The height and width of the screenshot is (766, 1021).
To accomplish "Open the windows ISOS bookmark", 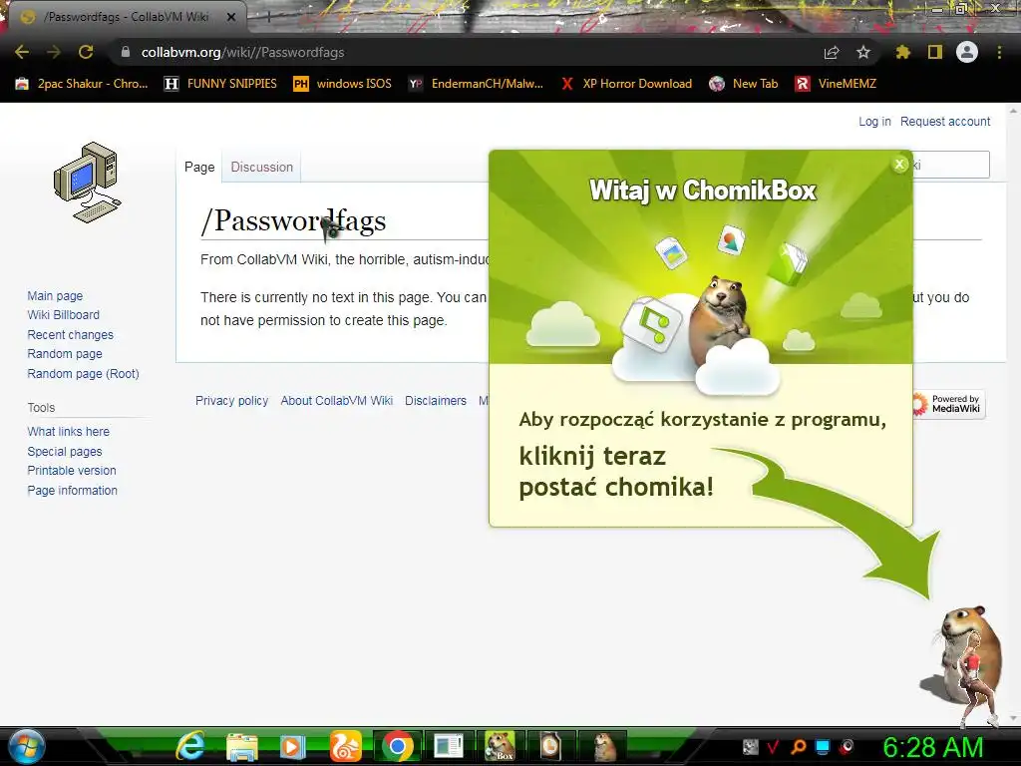I will (x=343, y=84).
